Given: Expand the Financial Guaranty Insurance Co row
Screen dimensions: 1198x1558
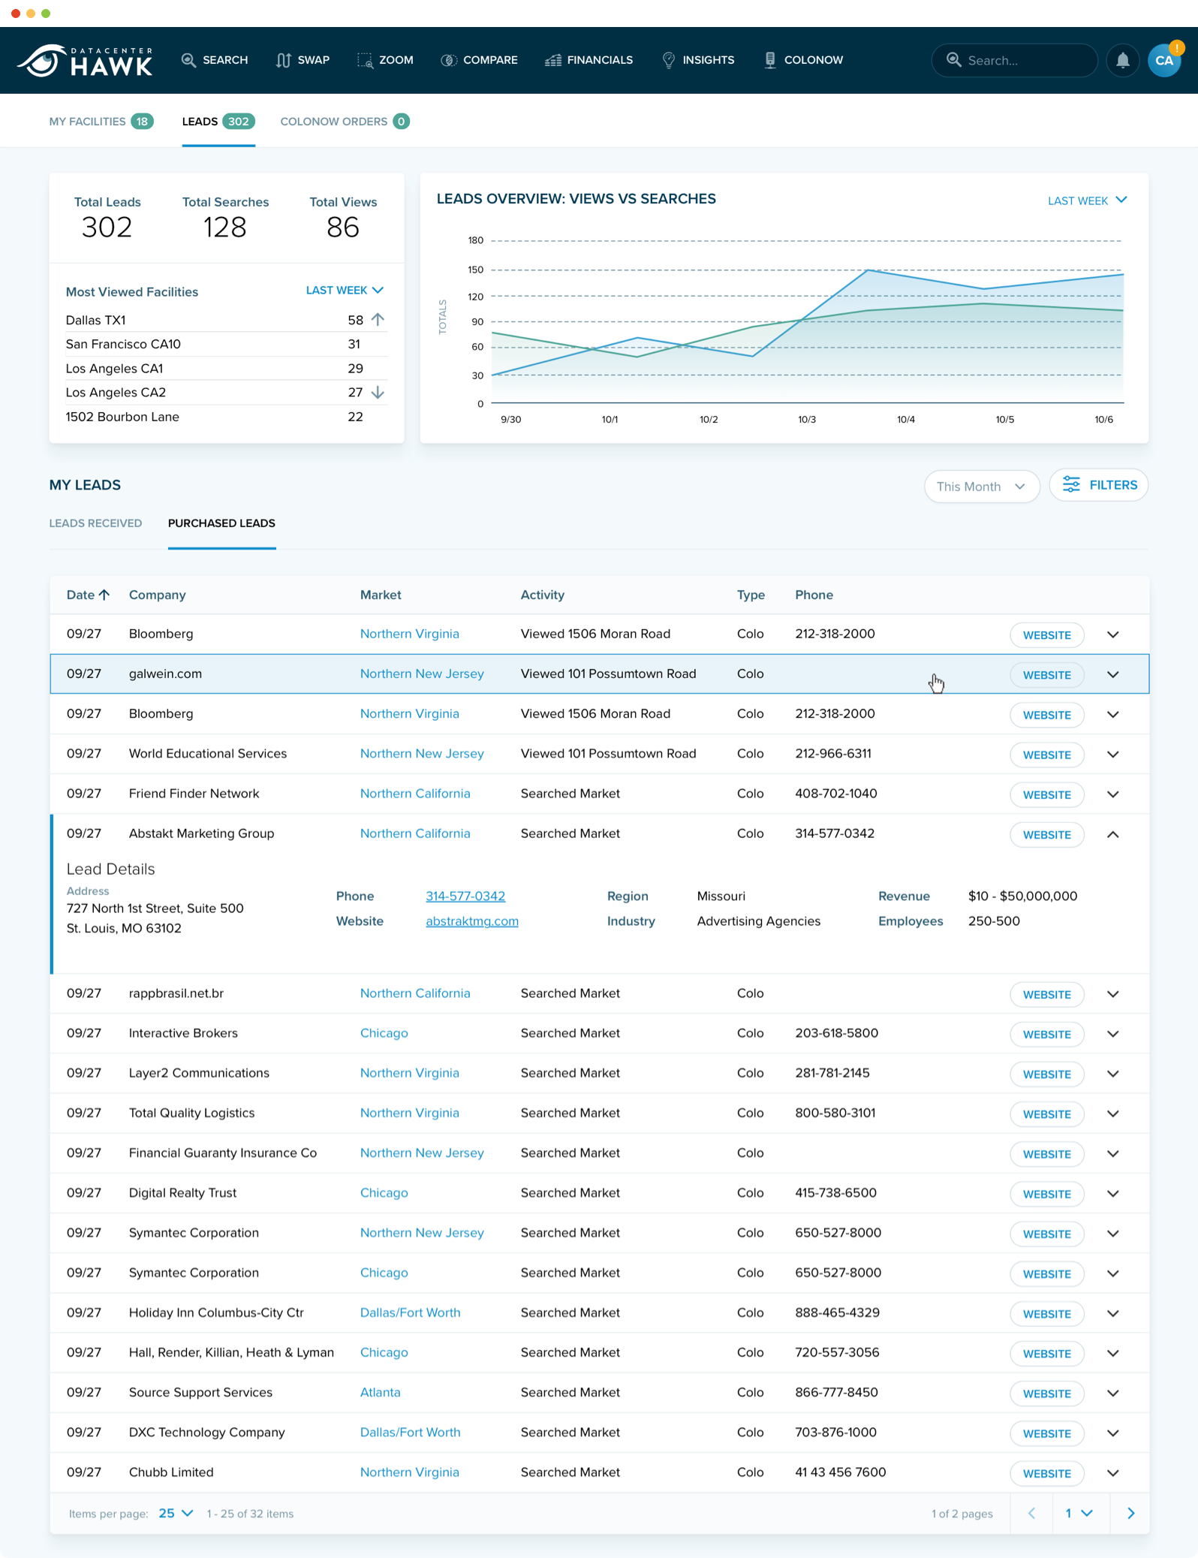Looking at the screenshot, I should 1112,1154.
